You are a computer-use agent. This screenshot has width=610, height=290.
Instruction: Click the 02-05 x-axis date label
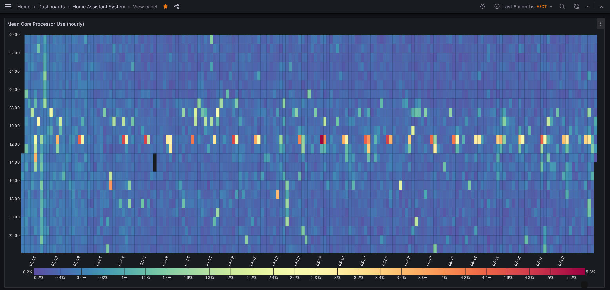click(33, 261)
